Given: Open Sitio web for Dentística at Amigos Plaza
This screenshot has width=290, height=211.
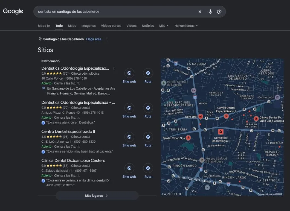Looking at the screenshot, I should click(129, 108).
